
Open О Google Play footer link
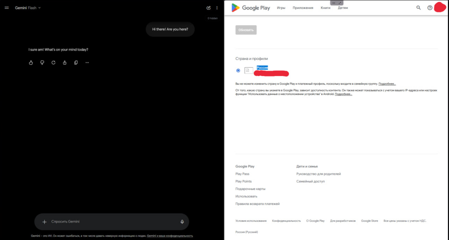315,221
